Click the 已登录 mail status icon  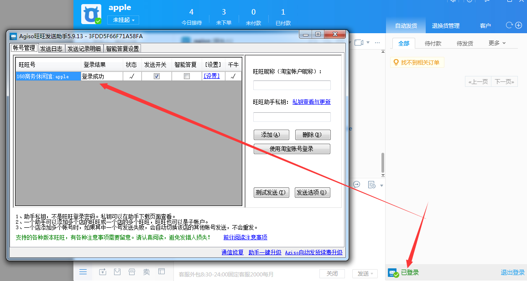pyautogui.click(x=393, y=273)
